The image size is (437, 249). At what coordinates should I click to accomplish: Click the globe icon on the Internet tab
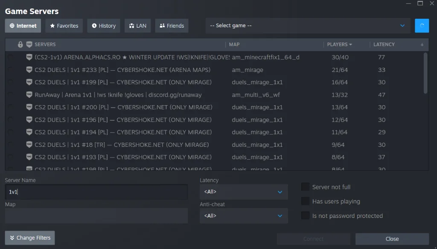pos(12,26)
